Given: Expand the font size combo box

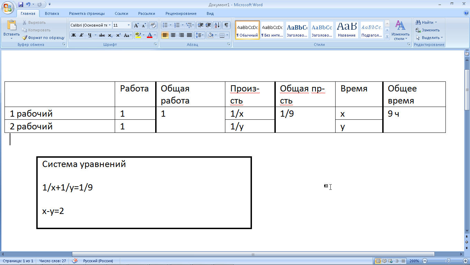Looking at the screenshot, I should tap(129, 25).
